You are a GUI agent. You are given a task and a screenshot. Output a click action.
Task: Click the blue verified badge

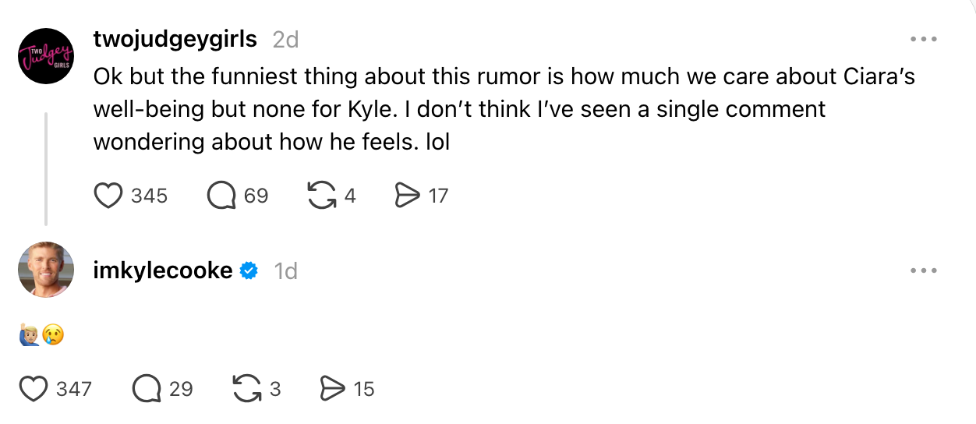249,270
